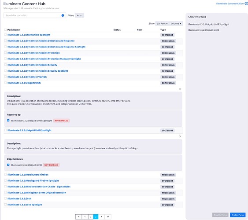Close the Ubiquiti Unifi description panel
Image resolution: width=248 pixels, height=220 pixels.
180,89
